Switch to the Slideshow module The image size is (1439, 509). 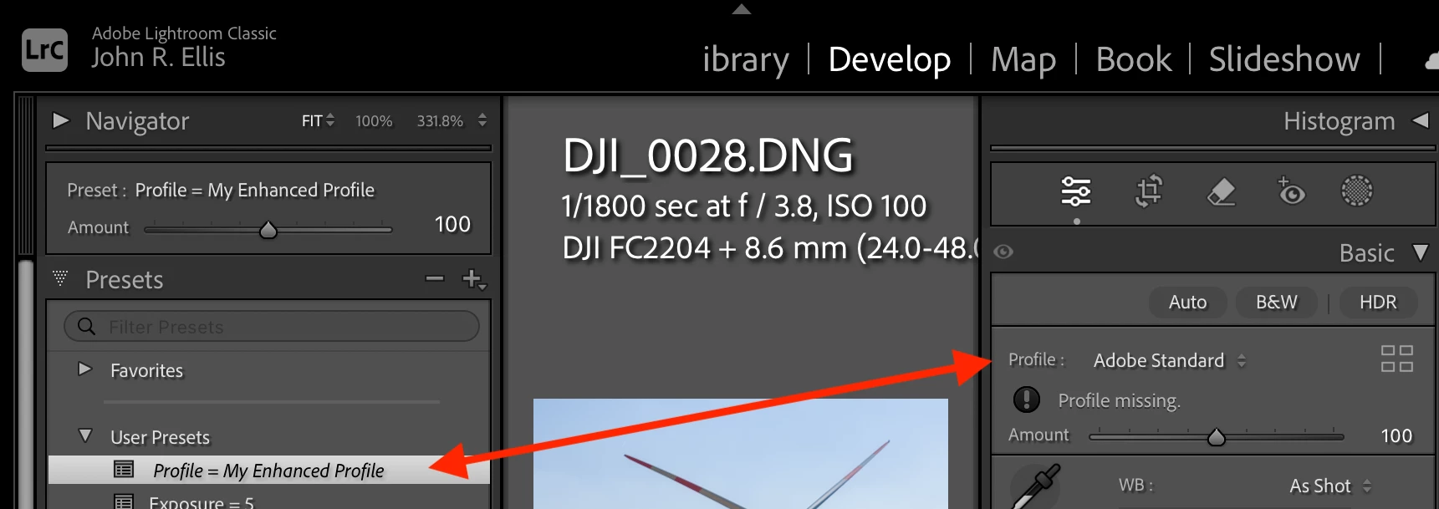coord(1284,59)
